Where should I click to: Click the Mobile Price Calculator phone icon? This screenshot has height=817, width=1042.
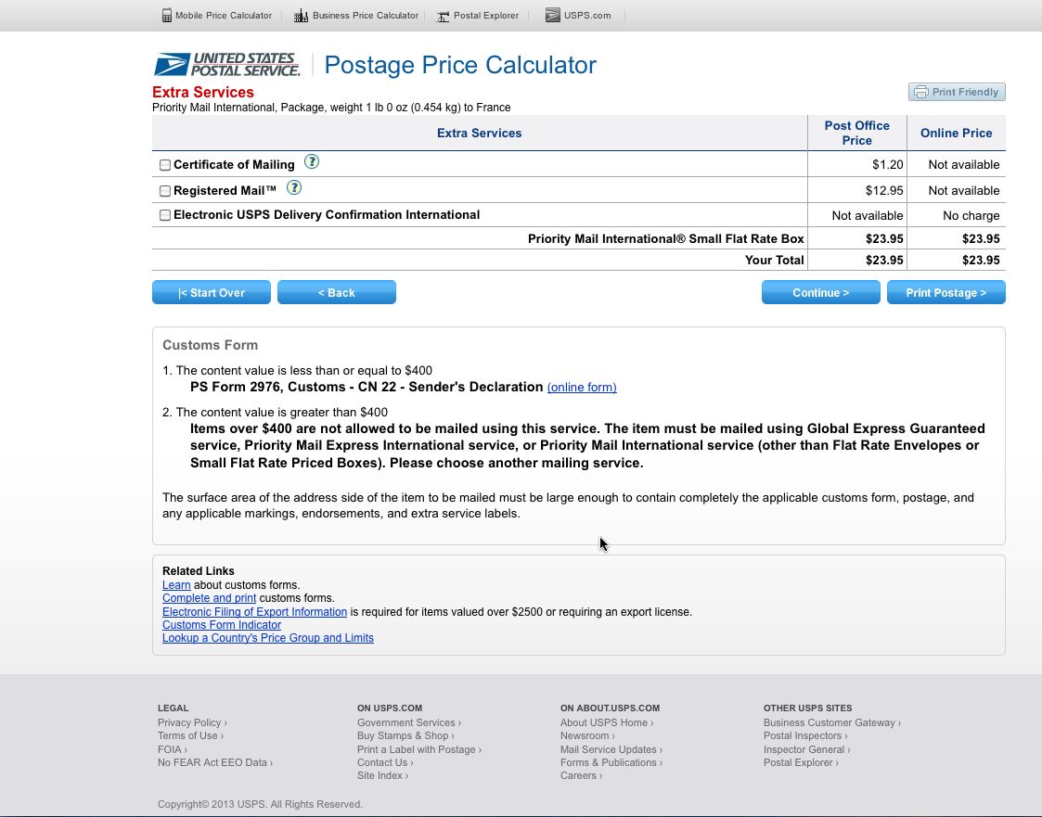click(x=167, y=15)
